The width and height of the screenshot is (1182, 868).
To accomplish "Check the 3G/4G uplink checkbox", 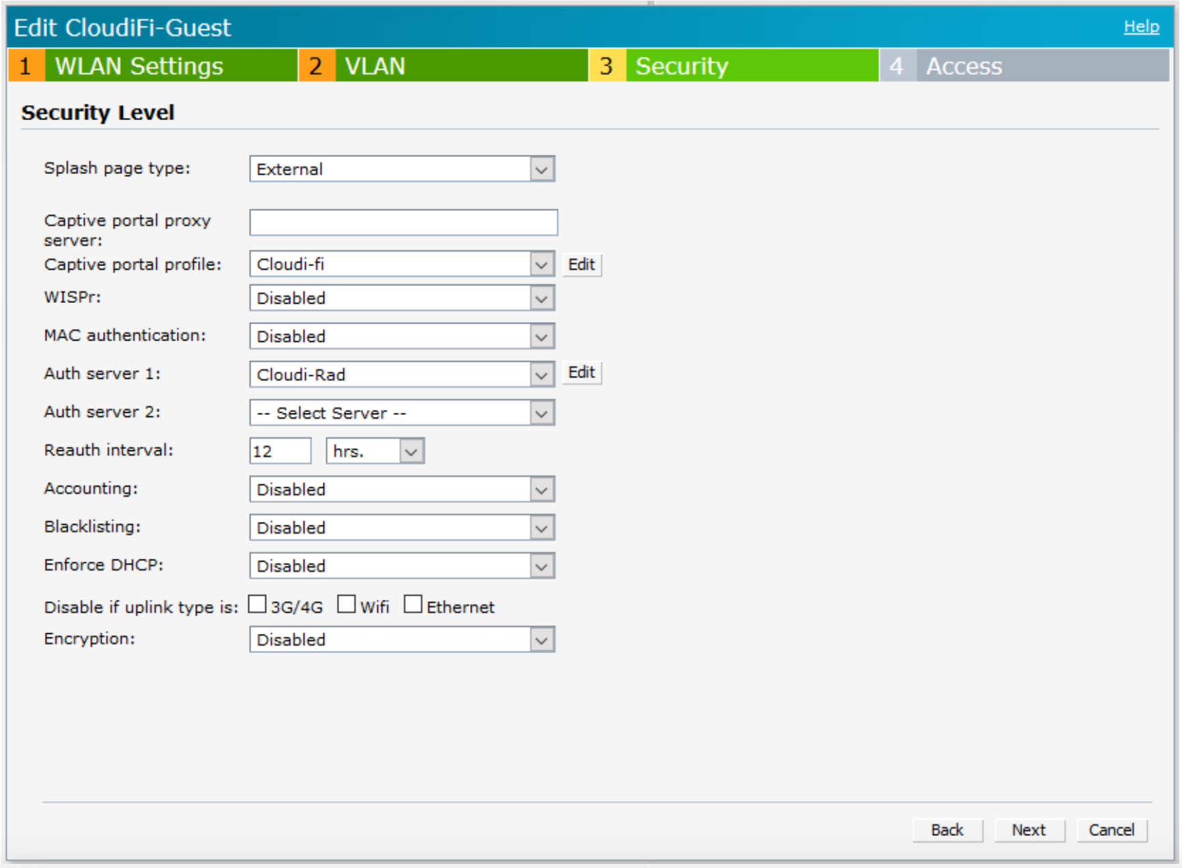I will [257, 603].
